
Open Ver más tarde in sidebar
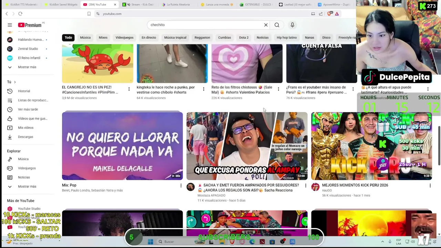(28, 109)
